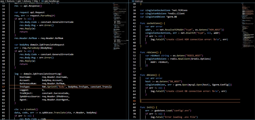Image resolution: width=255 pixels, height=120 pixels.
Task: Click line number 57 in left editor
Action: (4, 87)
